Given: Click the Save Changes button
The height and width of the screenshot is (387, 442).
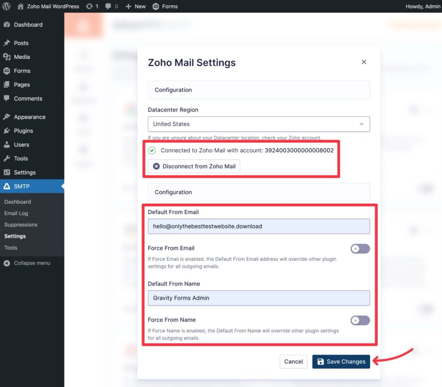Looking at the screenshot, I should (341, 362).
